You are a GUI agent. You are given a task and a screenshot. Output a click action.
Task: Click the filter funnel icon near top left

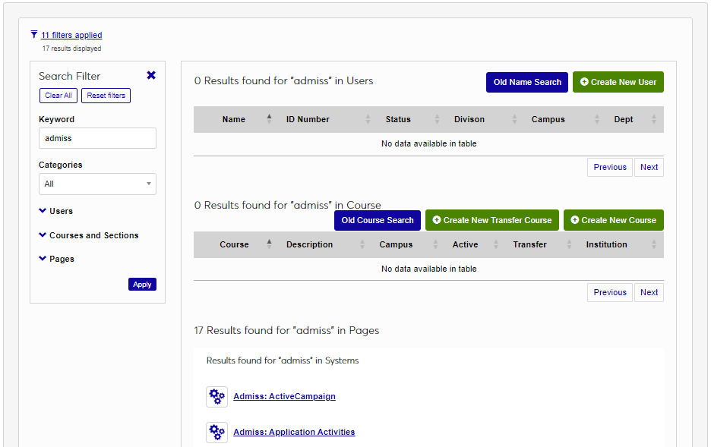click(33, 34)
